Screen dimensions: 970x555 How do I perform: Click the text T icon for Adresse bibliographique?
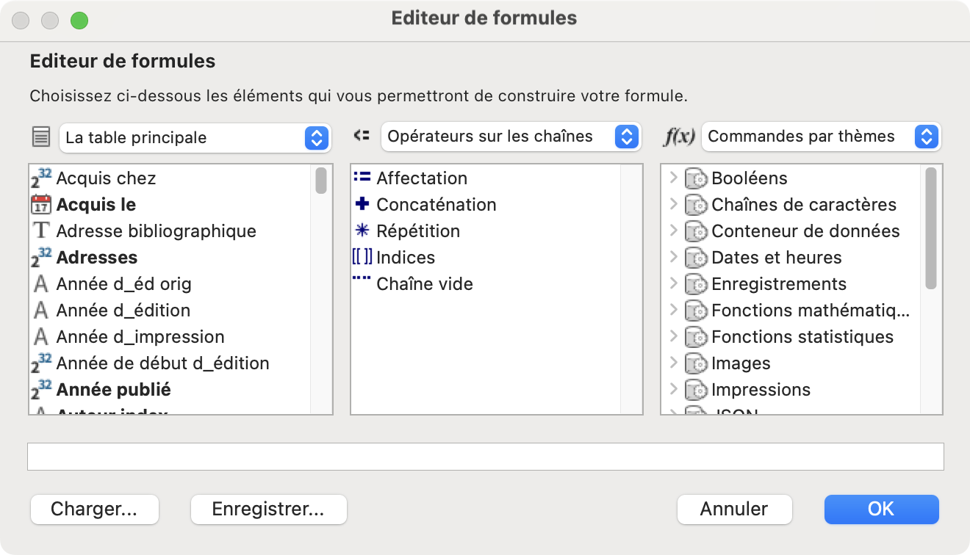click(x=41, y=231)
